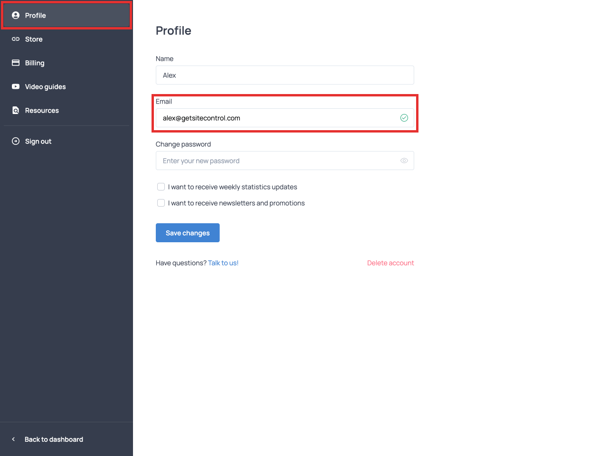Click the Store link icon
The width and height of the screenshot is (608, 456).
pyautogui.click(x=16, y=39)
